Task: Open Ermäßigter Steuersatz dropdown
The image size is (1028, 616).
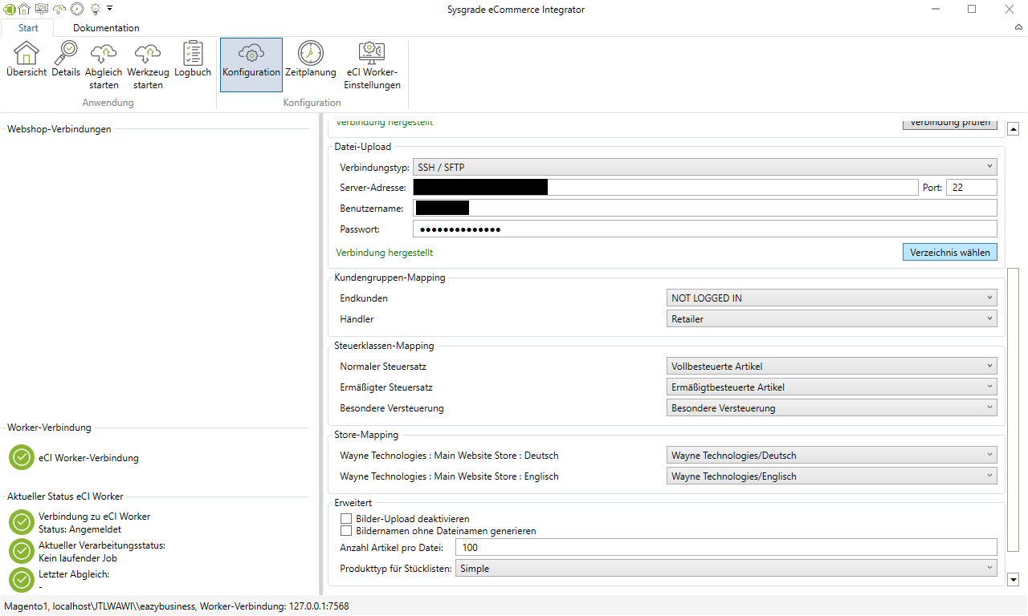Action: [x=832, y=387]
